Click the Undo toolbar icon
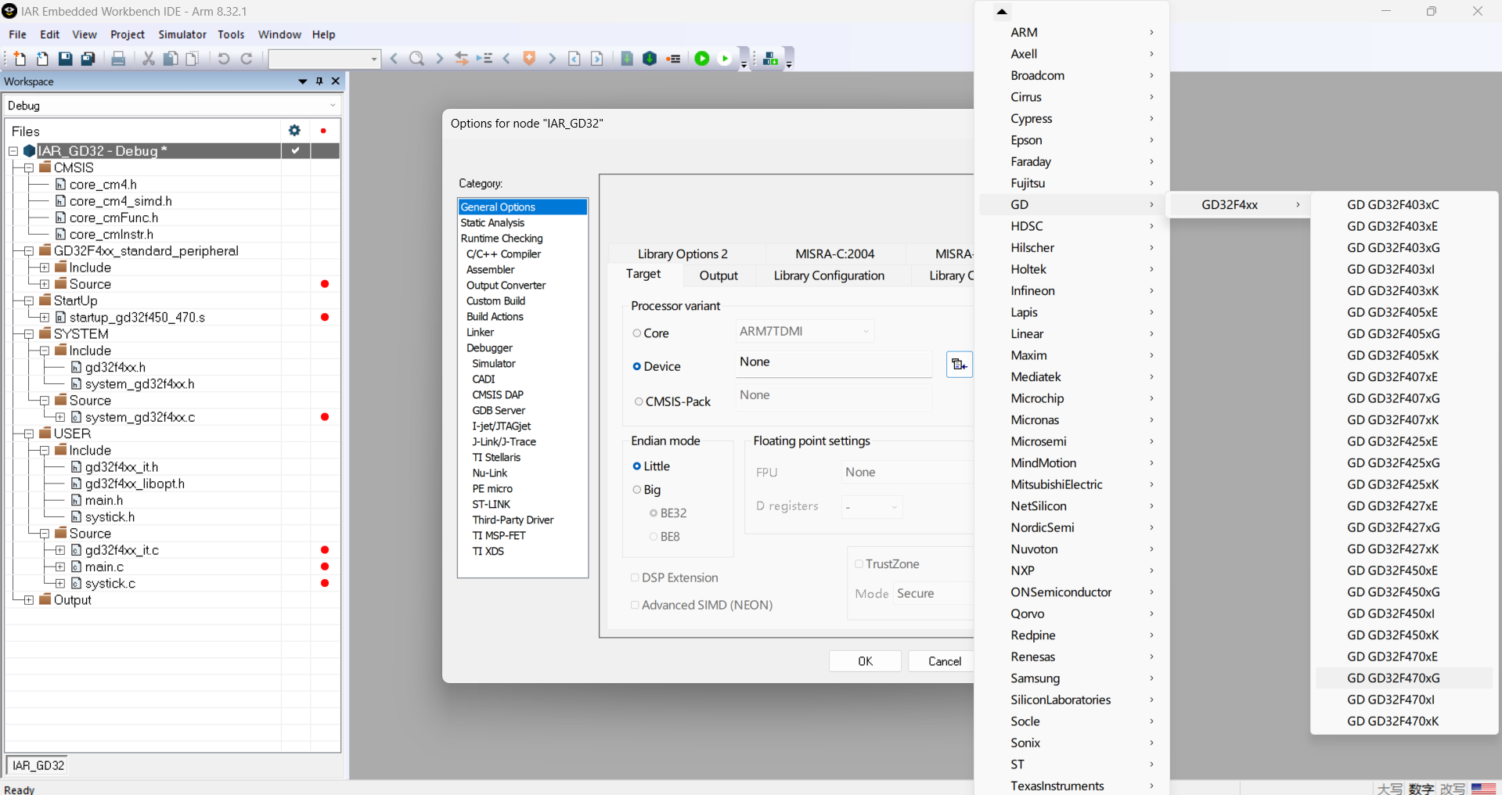 223,59
